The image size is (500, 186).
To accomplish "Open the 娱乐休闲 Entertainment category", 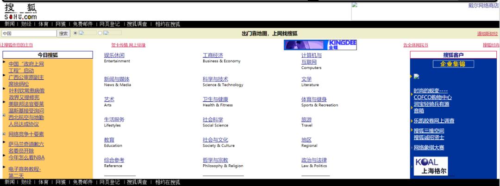I will [114, 55].
